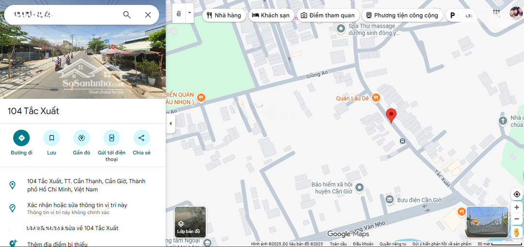Select the Khách sạn category chip
This screenshot has width=524, height=247.
click(x=271, y=15)
